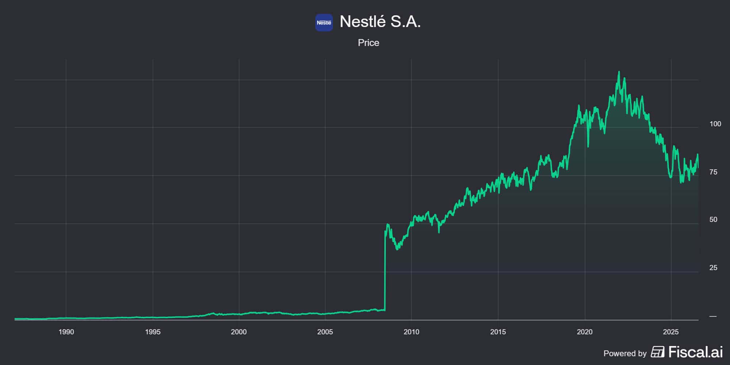Click the 2020 x-axis label
The width and height of the screenshot is (730, 365).
(584, 332)
